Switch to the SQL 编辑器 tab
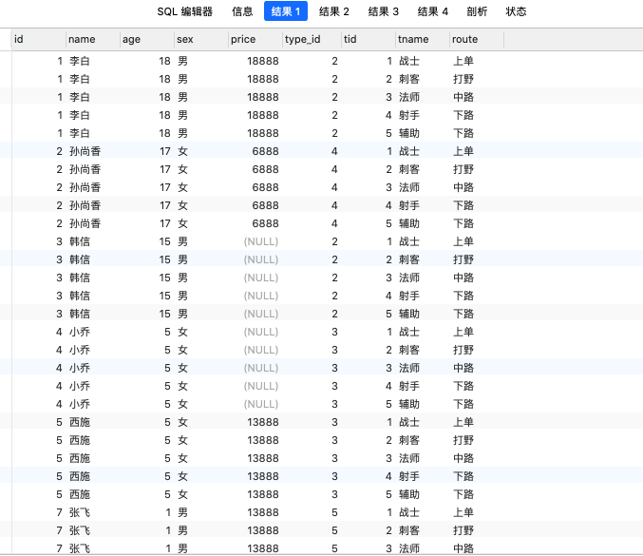This screenshot has height=556, width=643. point(185,11)
